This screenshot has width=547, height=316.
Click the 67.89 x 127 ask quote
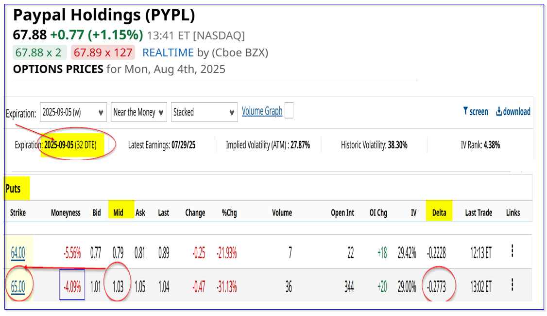pyautogui.click(x=103, y=53)
